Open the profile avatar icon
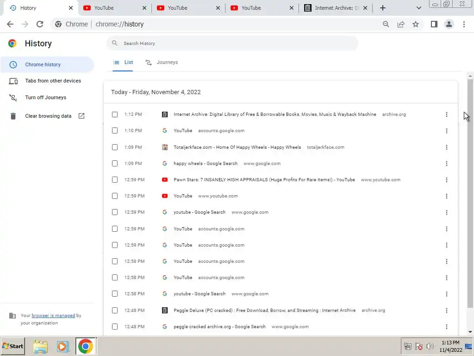This screenshot has height=356, width=474. coord(449,24)
